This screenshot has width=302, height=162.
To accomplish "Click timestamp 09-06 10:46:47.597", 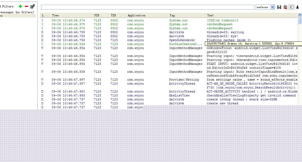I will tap(68, 80).
